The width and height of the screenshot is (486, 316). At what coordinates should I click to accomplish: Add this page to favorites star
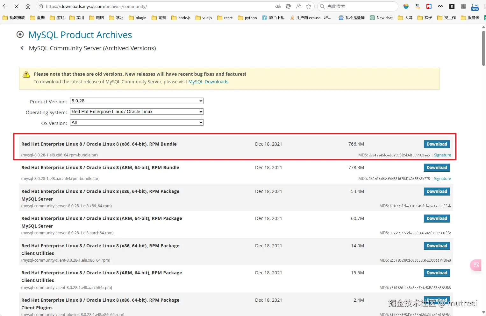tap(309, 6)
